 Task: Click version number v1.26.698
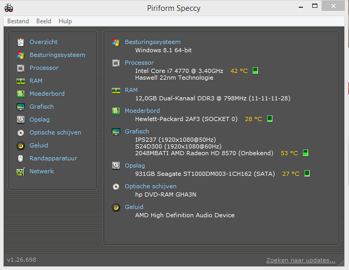[21, 260]
